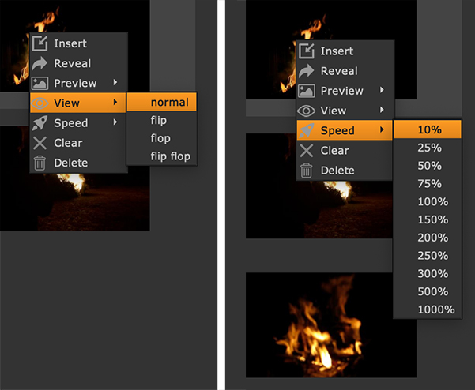The image size is (475, 390).
Task: Click the Clear X icon in the Speed-expanded menu
Action: 307,150
